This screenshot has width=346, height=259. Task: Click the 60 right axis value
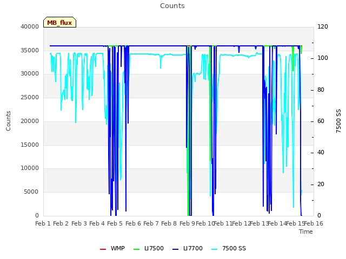click(321, 121)
